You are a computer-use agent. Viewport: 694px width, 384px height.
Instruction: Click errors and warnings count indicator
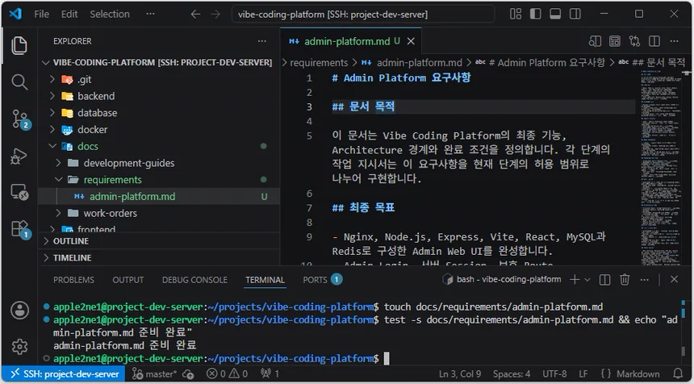(x=228, y=374)
